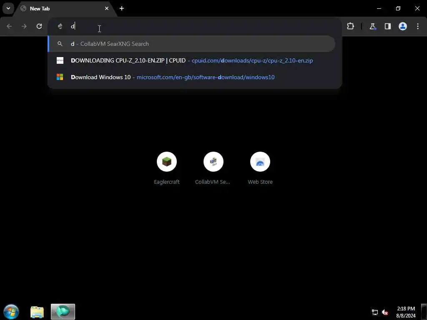Restore down the browser window
This screenshot has height=320, width=427.
click(398, 8)
